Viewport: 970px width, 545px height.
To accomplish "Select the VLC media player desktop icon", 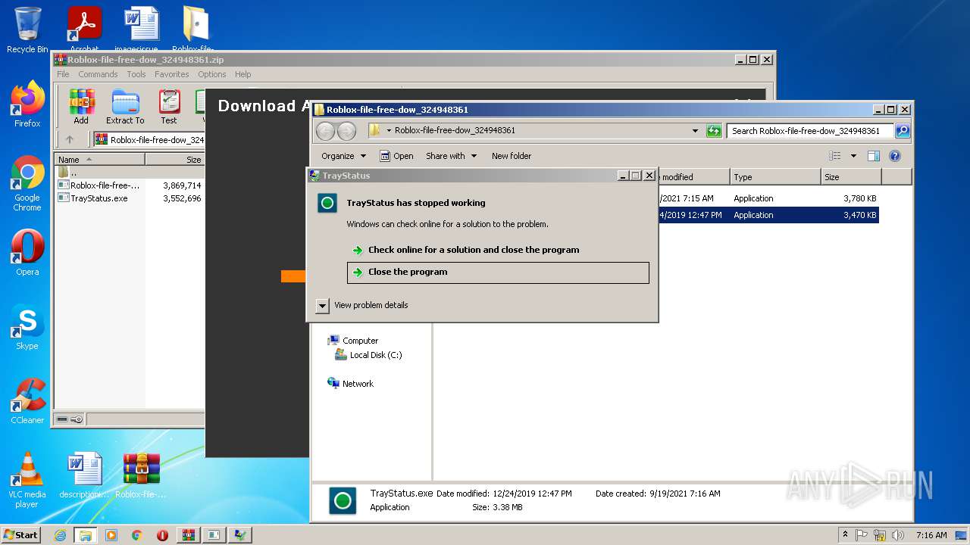I will [27, 481].
